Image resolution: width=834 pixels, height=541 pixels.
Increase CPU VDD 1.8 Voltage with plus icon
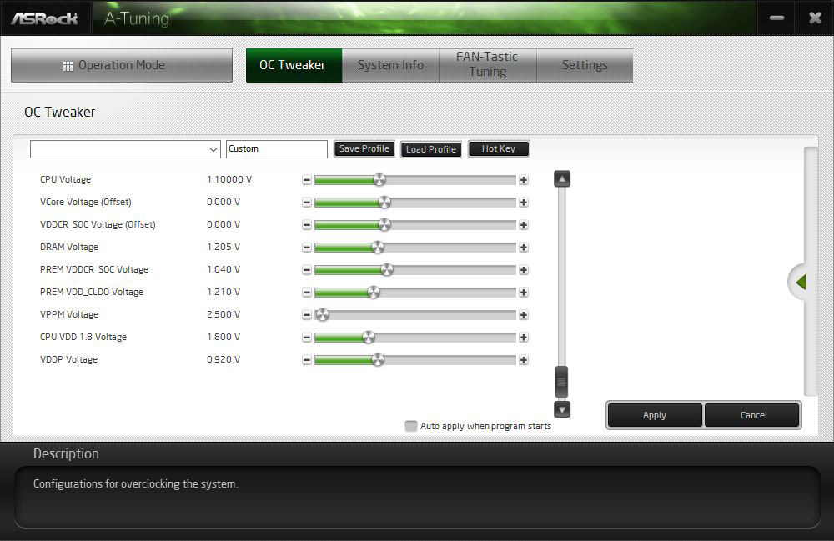pos(524,338)
